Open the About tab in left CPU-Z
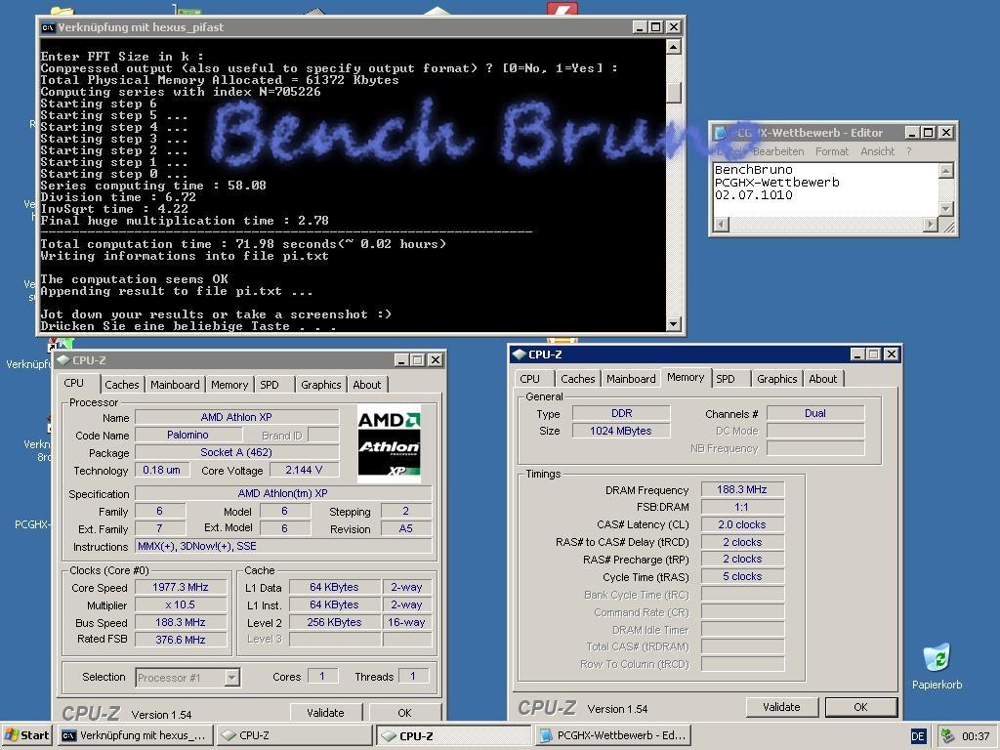Viewport: 1000px width, 750px height. point(367,385)
